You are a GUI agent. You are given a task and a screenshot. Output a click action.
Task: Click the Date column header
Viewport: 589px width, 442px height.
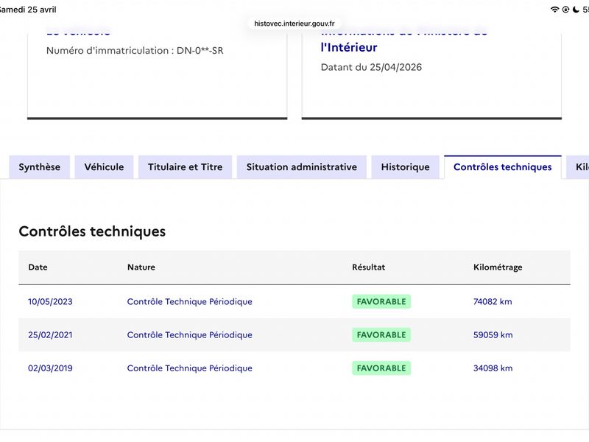coord(38,267)
